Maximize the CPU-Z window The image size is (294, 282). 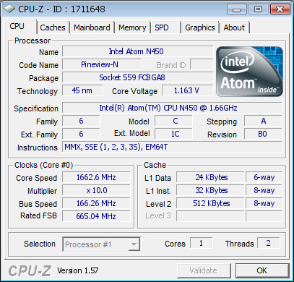click(x=258, y=9)
